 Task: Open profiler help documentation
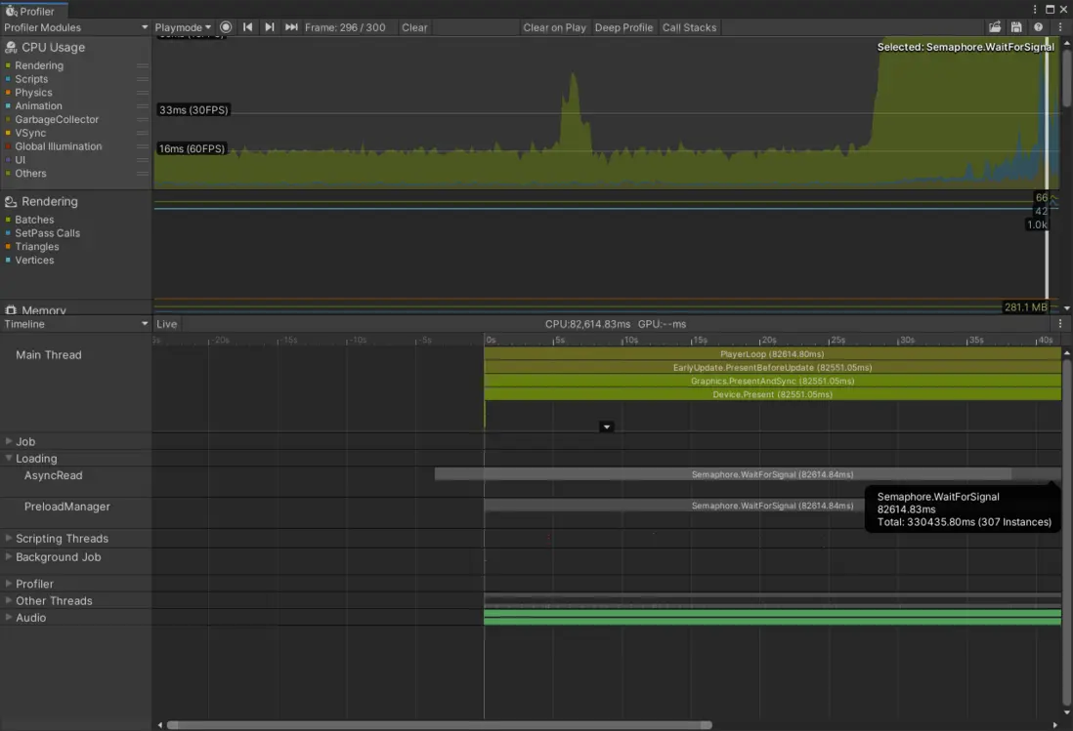tap(1038, 27)
